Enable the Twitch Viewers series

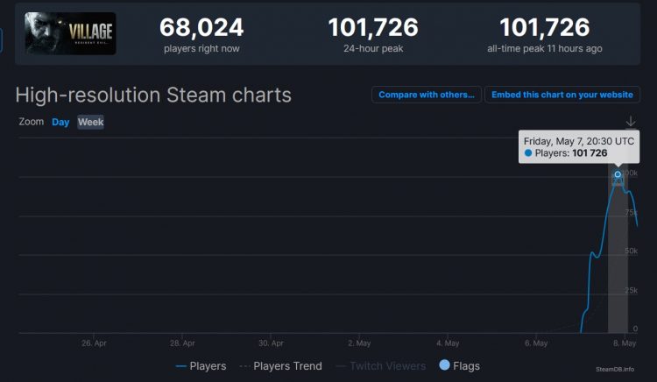(x=381, y=365)
